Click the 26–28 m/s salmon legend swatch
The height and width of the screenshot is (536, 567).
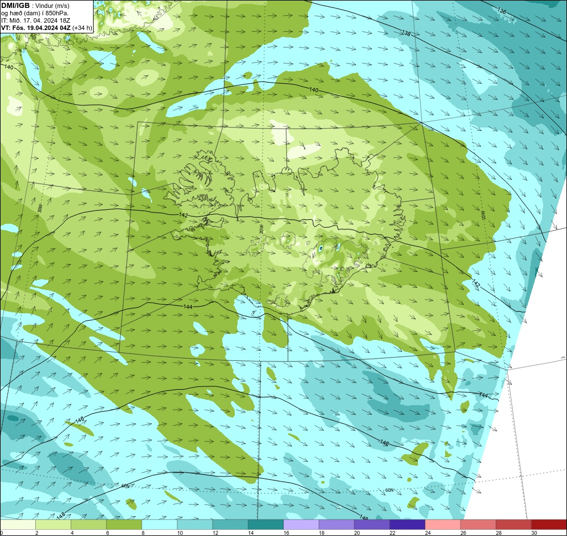479,525
